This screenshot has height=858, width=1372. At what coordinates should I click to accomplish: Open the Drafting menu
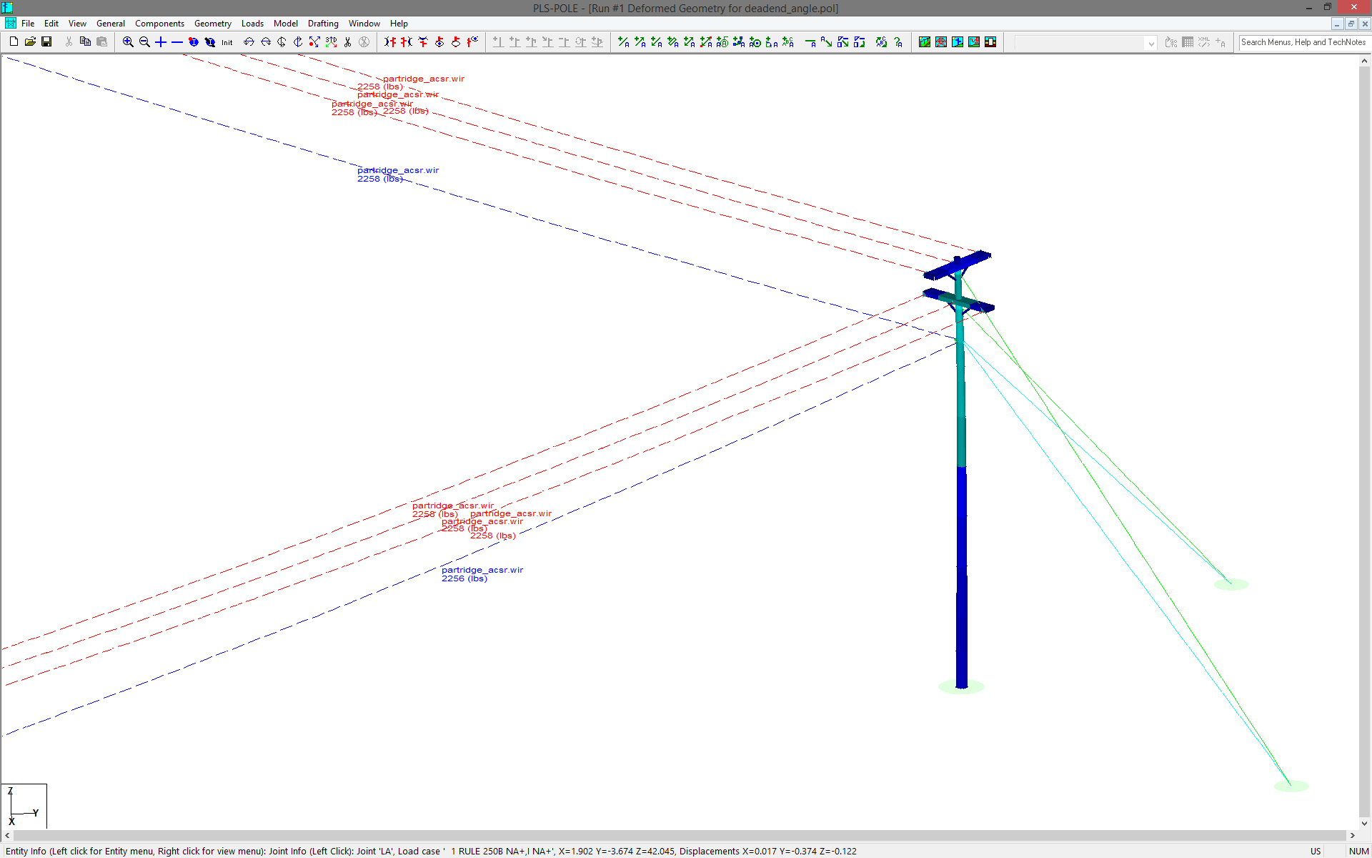click(x=323, y=24)
